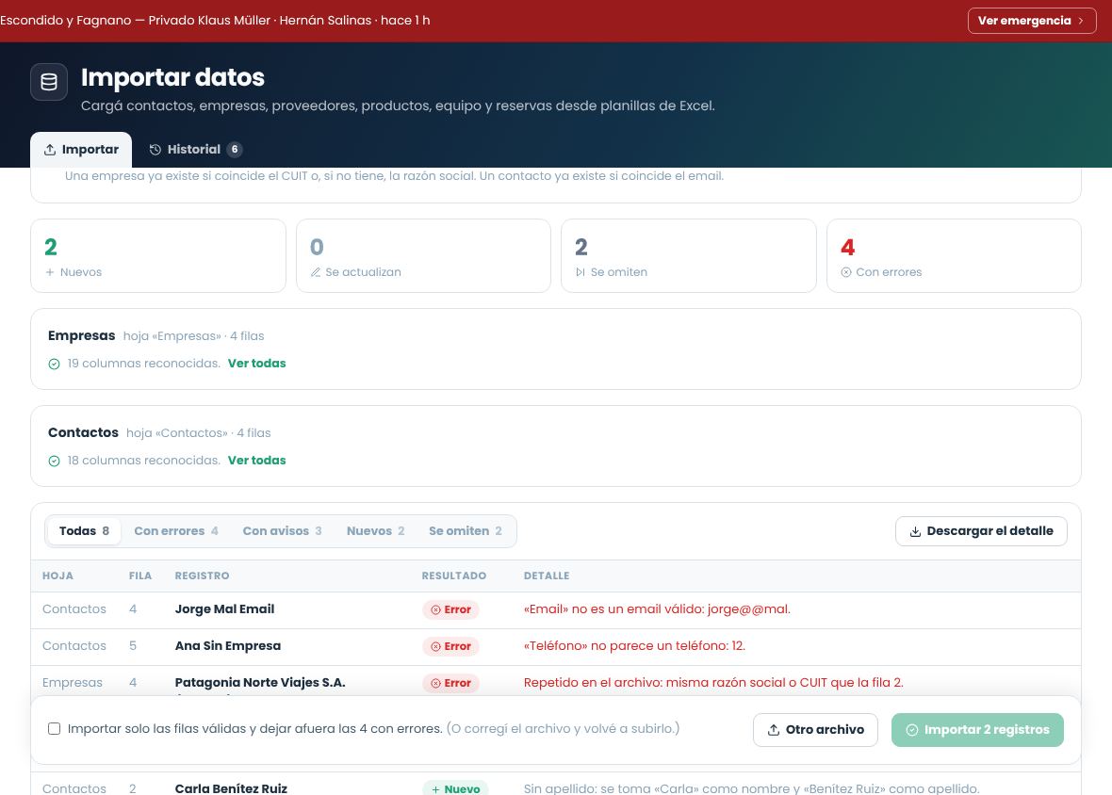Click the history clock icon on Historial tab

click(x=155, y=150)
